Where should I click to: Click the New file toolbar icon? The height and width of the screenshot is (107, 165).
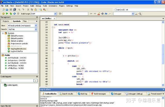pos(3,10)
